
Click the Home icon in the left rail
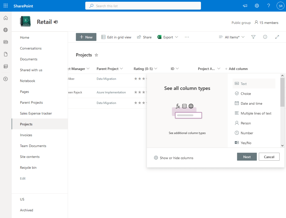coord(5,18)
